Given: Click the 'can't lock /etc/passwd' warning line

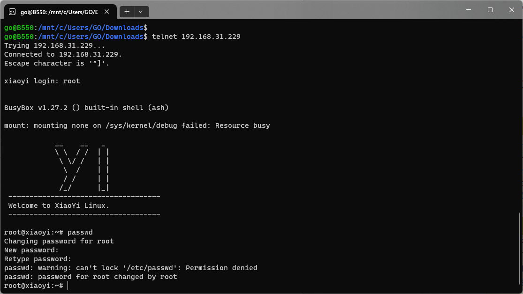Looking at the screenshot, I should [x=131, y=268].
